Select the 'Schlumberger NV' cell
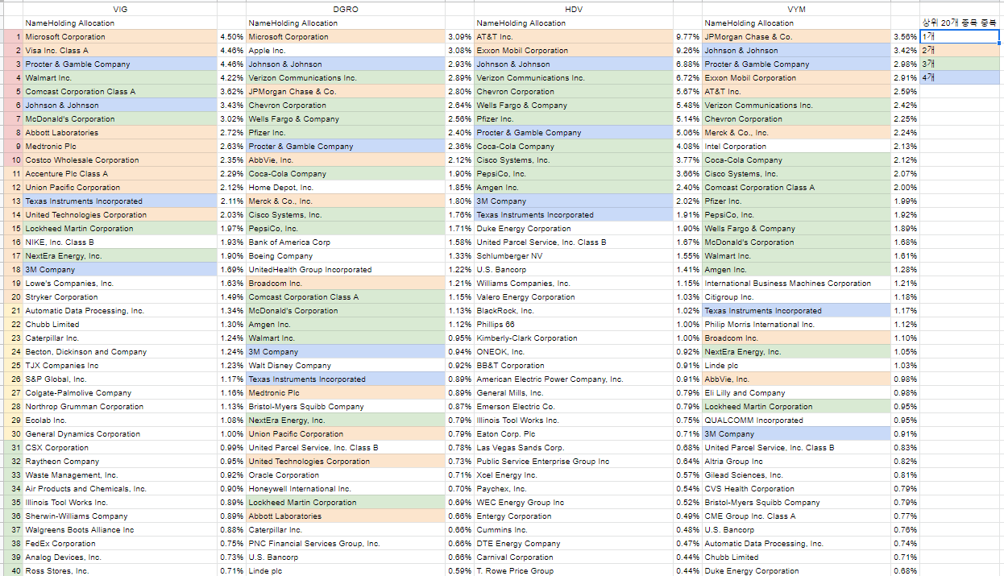This screenshot has width=1004, height=576. click(x=574, y=255)
